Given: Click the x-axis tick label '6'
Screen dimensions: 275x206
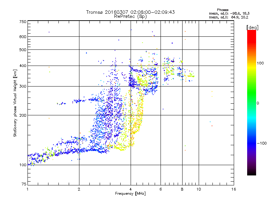Looking at the screenshot, I should click(x=161, y=189).
